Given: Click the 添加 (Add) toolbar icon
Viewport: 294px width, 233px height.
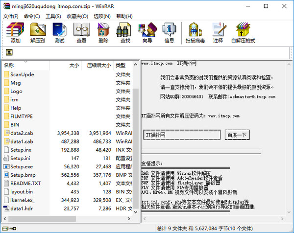Looking at the screenshot, I should 15,29.
